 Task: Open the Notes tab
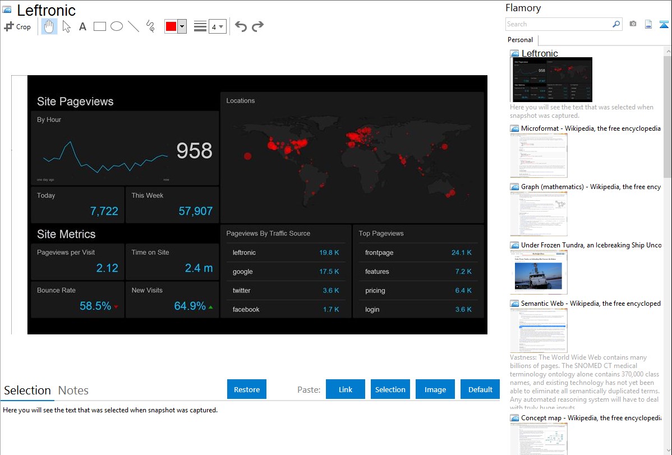pyautogui.click(x=73, y=390)
